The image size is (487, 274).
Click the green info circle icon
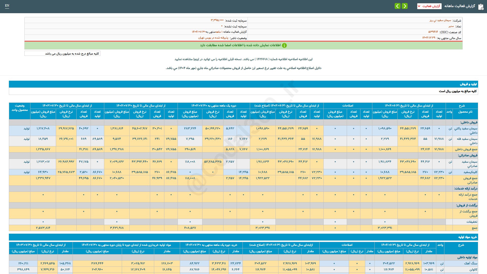point(284,45)
